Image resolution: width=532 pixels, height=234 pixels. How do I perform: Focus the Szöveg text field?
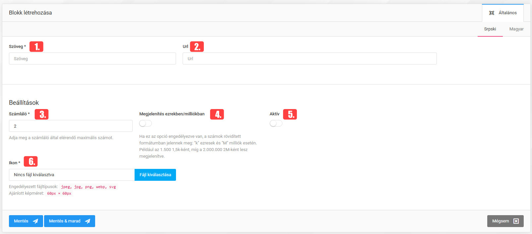pos(92,58)
